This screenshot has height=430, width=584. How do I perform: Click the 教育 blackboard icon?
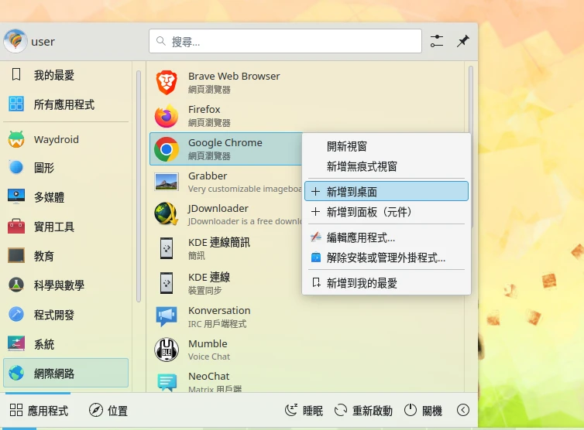[x=16, y=255]
